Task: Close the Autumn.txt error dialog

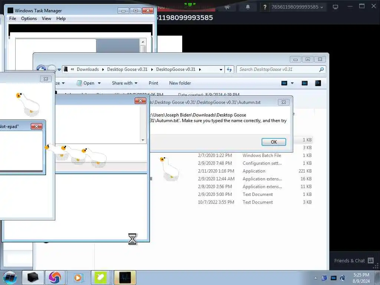Action: [284, 102]
